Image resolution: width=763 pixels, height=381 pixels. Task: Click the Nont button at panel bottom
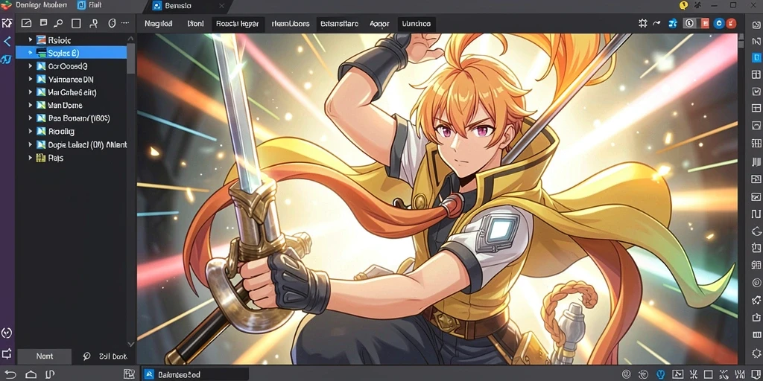(45, 356)
